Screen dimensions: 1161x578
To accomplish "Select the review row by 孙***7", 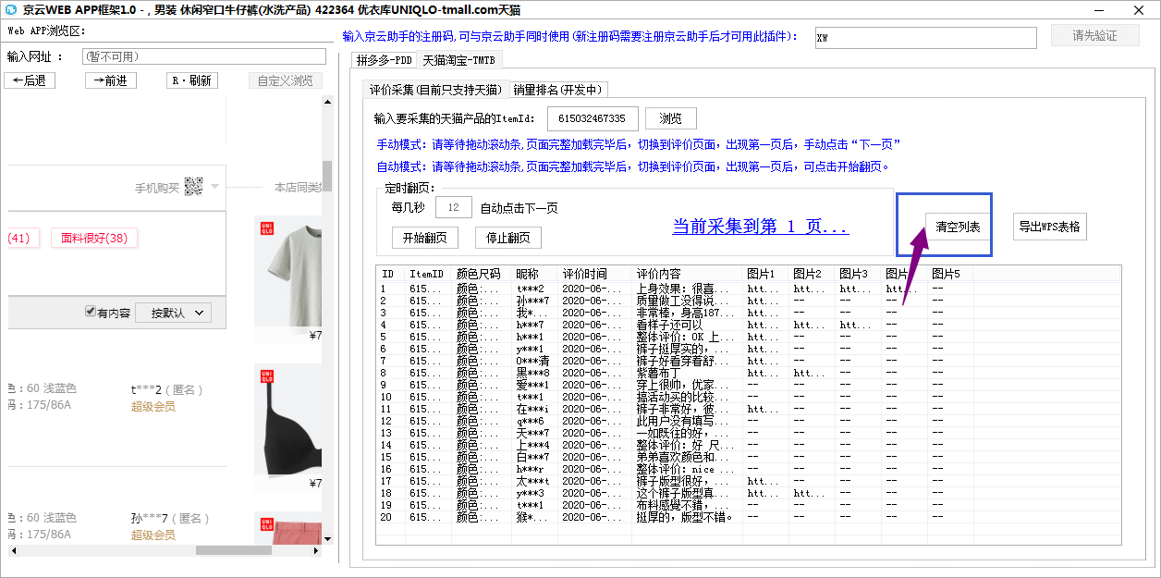I will pyautogui.click(x=749, y=301).
